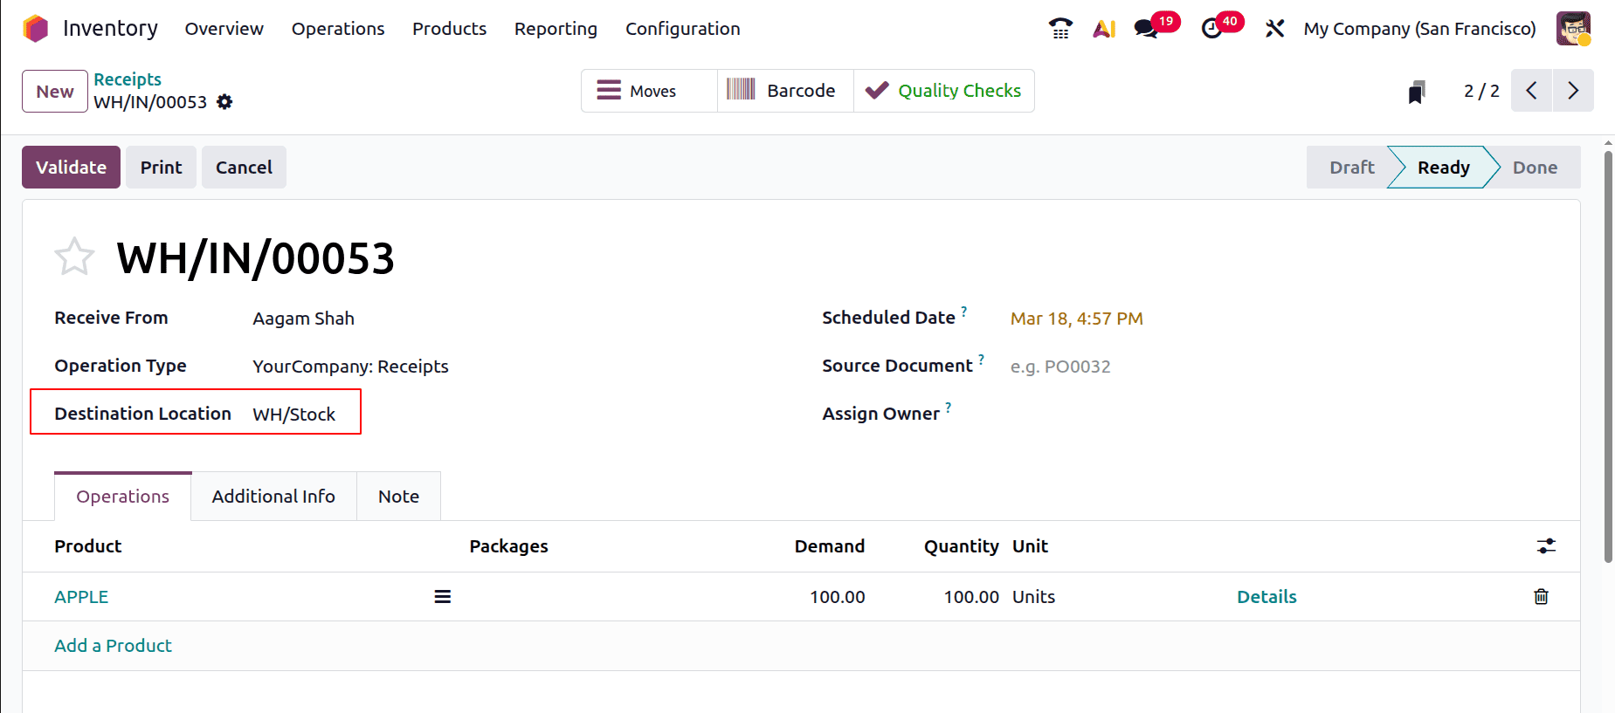Open column options adjust icon
Image resolution: width=1615 pixels, height=713 pixels.
[1546, 546]
